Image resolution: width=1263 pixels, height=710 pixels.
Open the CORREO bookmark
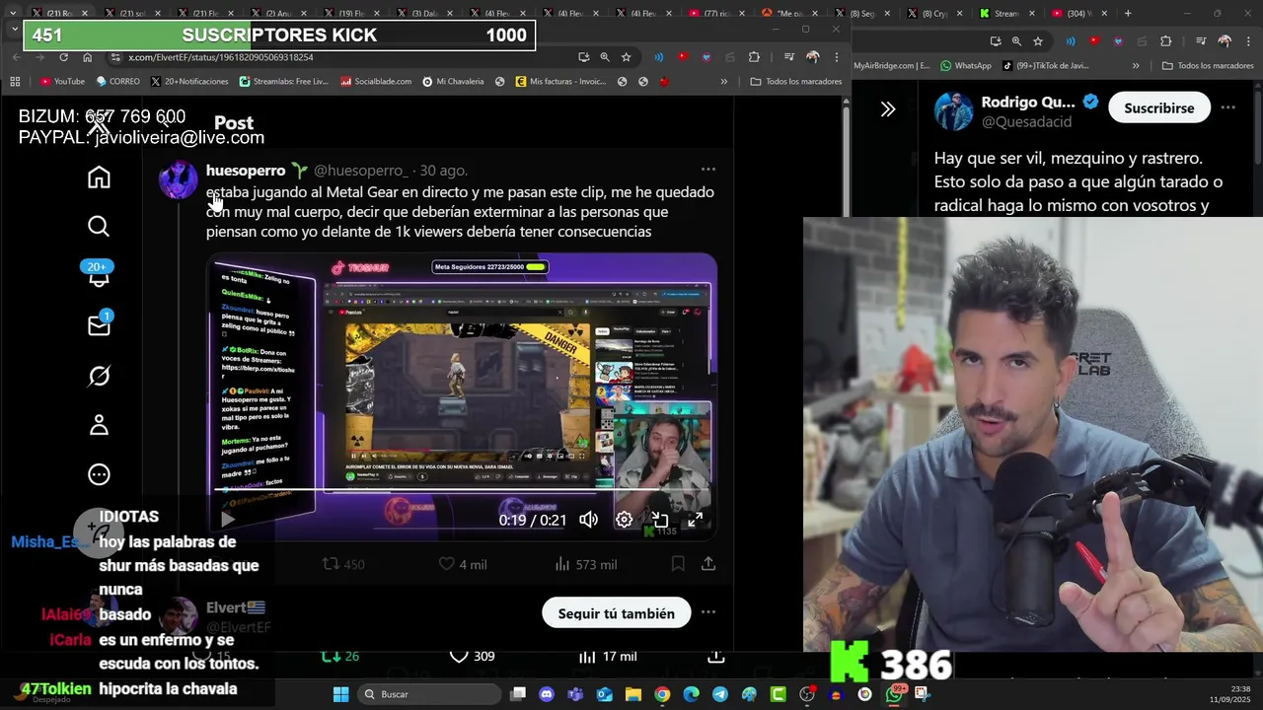click(x=117, y=81)
